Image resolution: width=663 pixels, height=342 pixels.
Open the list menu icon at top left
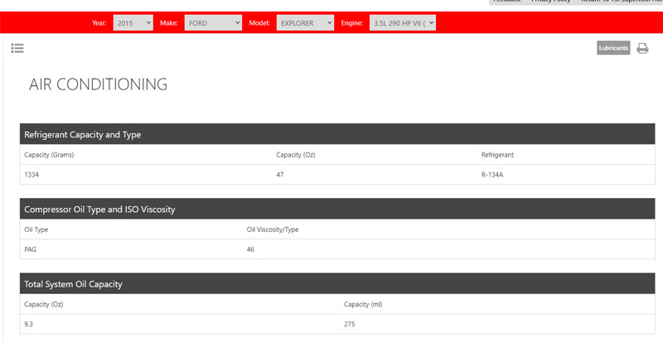pyautogui.click(x=17, y=49)
